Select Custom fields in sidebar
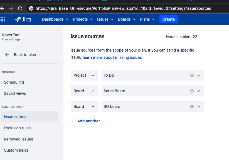The image size is (229, 160). point(16,150)
